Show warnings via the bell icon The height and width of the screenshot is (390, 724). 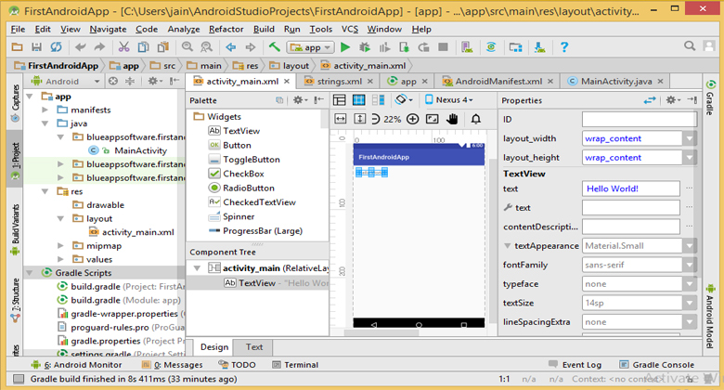click(x=475, y=119)
